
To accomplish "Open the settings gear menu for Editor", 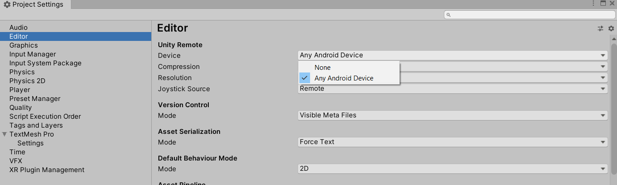I will coord(611,28).
